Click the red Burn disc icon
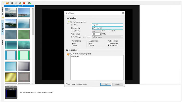Viewport: 182px width, 102px height. click(24, 3)
